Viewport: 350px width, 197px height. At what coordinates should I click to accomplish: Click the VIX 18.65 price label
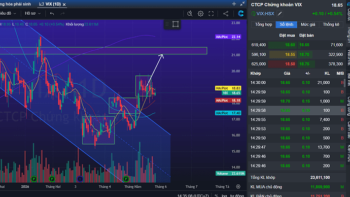[231, 93]
